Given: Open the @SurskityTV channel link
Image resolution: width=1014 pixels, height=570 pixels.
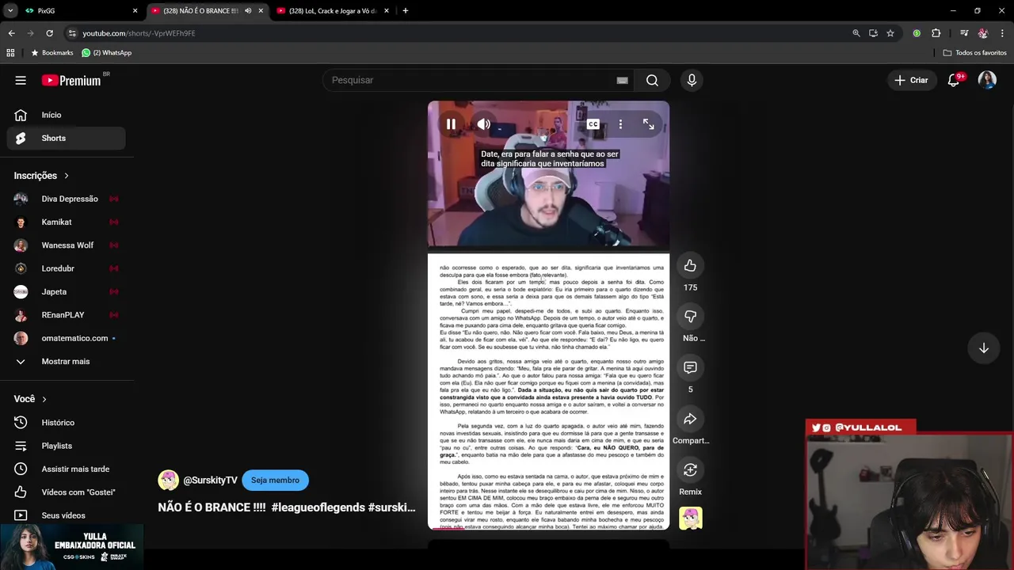Looking at the screenshot, I should pos(210,481).
